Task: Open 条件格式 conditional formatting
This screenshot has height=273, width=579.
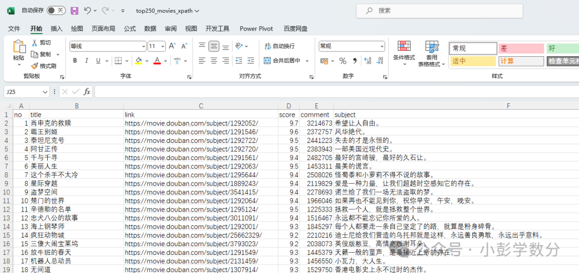Action: (x=404, y=54)
